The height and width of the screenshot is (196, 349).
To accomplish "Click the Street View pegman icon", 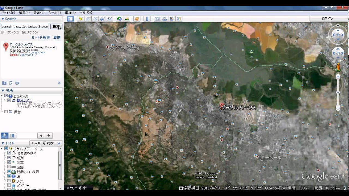I will coord(338,67).
